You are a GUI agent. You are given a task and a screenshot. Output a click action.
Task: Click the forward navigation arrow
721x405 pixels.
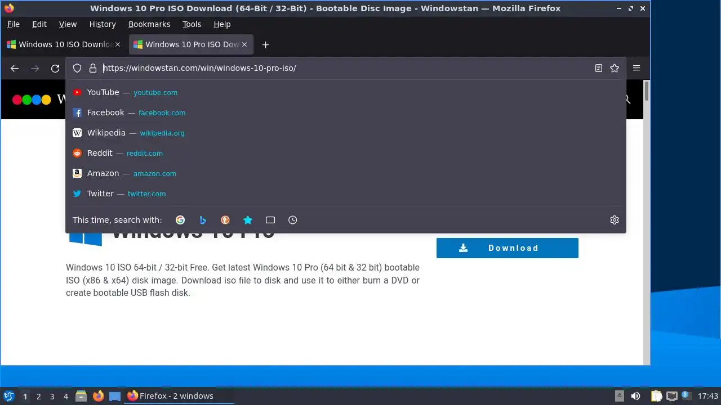(35, 68)
